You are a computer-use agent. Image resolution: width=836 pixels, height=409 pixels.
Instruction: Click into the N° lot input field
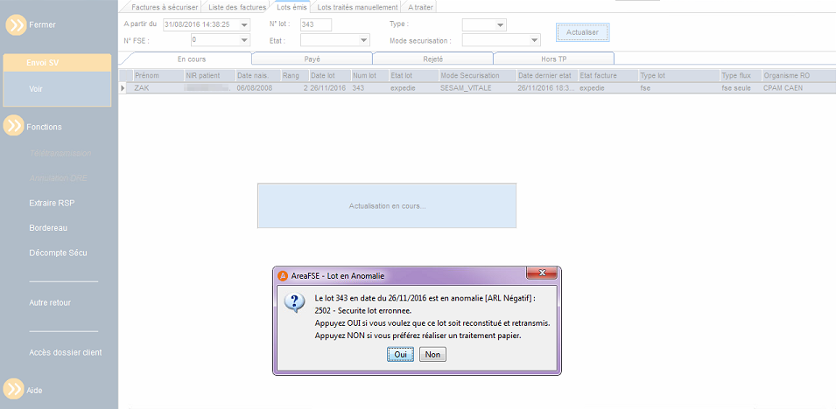pos(316,24)
